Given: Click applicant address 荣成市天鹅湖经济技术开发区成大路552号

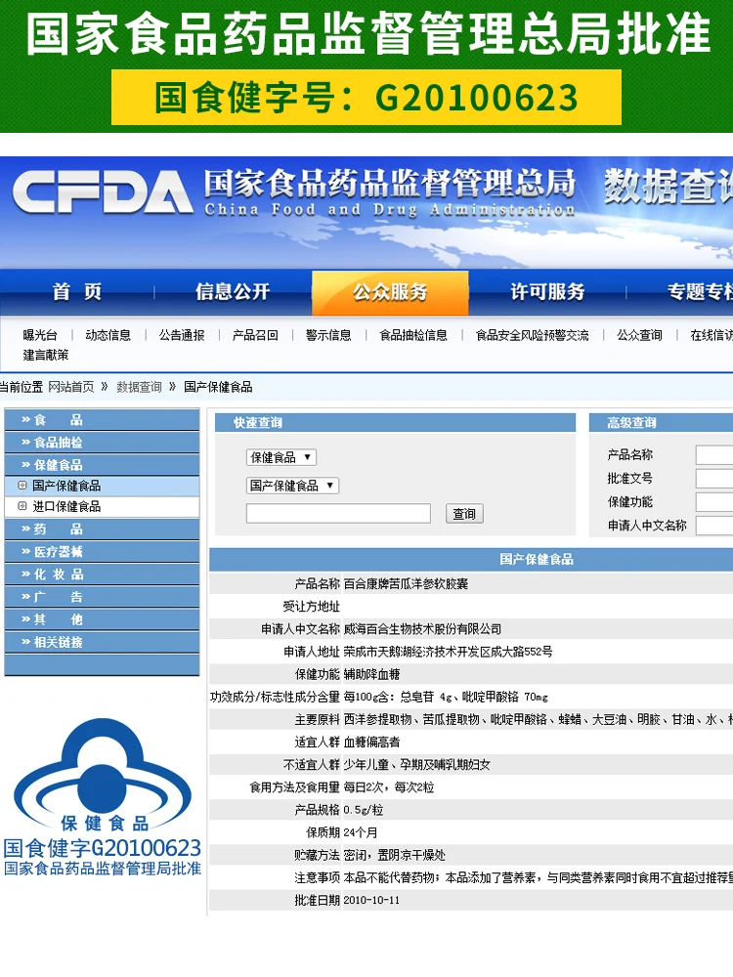Looking at the screenshot, I should coord(448,652).
